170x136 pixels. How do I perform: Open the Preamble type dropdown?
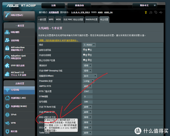[89, 81]
